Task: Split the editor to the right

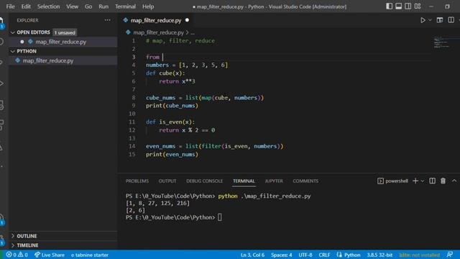Action: click(x=451, y=20)
